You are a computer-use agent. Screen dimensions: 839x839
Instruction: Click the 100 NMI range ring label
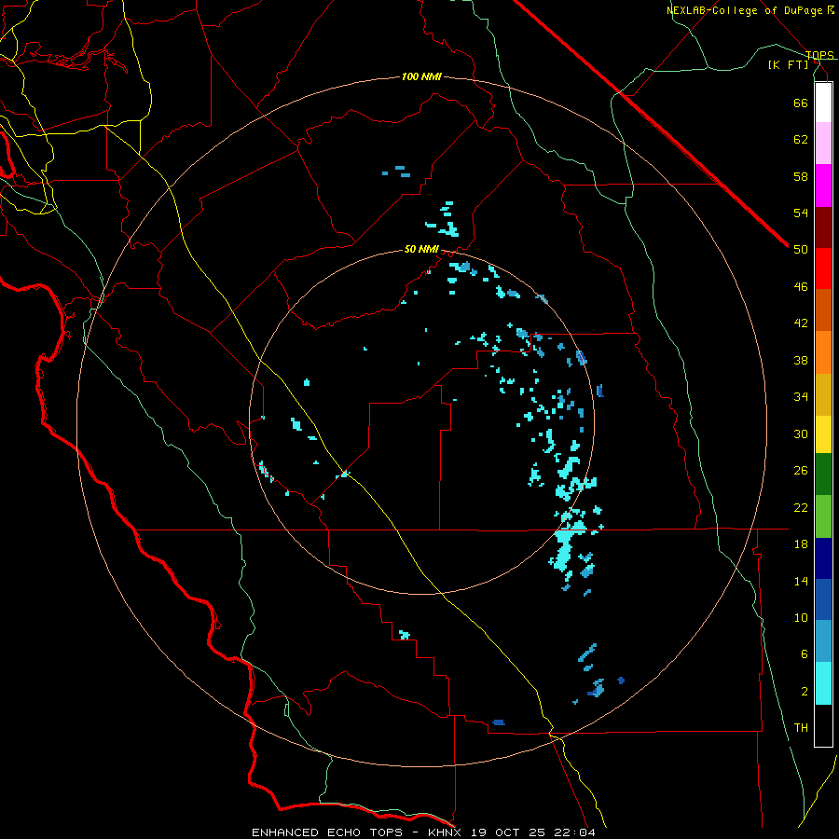point(421,76)
